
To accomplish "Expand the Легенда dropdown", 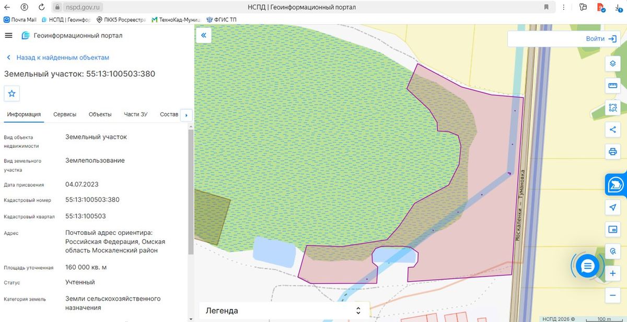I will tap(284, 311).
